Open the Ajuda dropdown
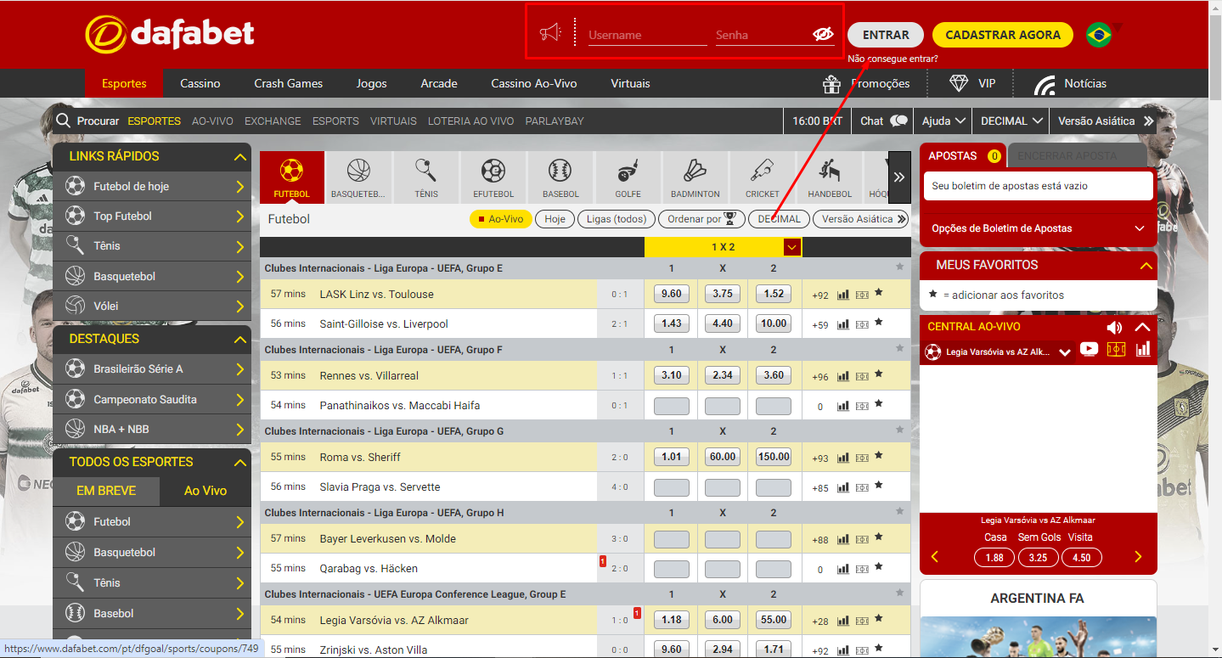This screenshot has height=658, width=1222. [x=944, y=121]
